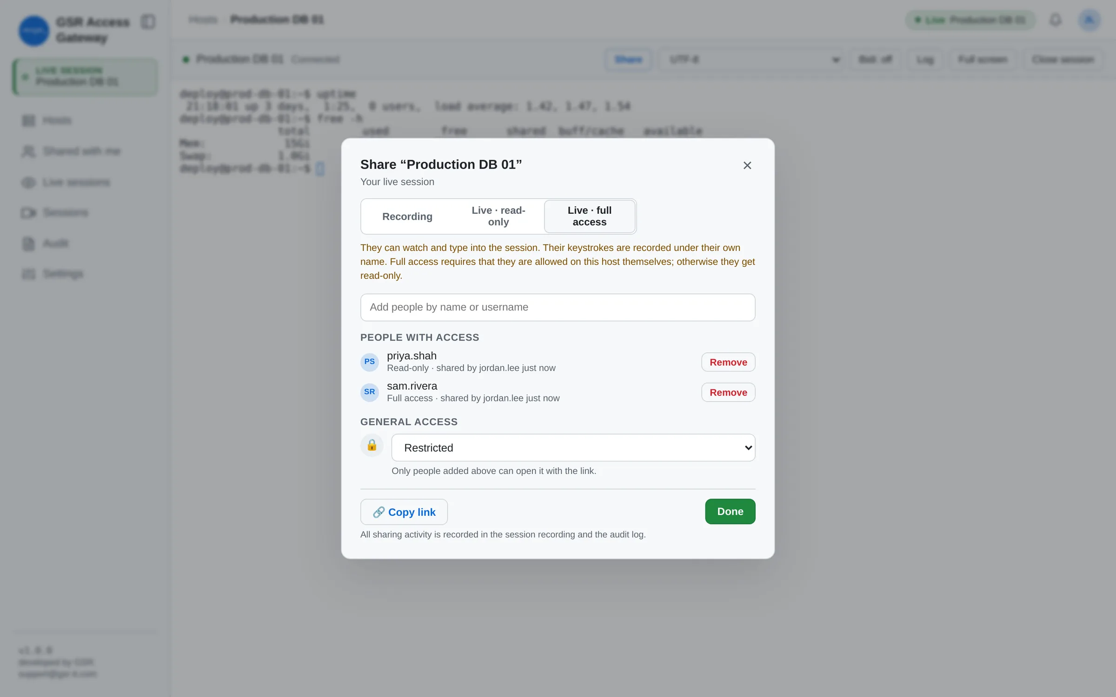Open the UTF-8 encoding dropdown
The image size is (1116, 697).
pos(751,59)
